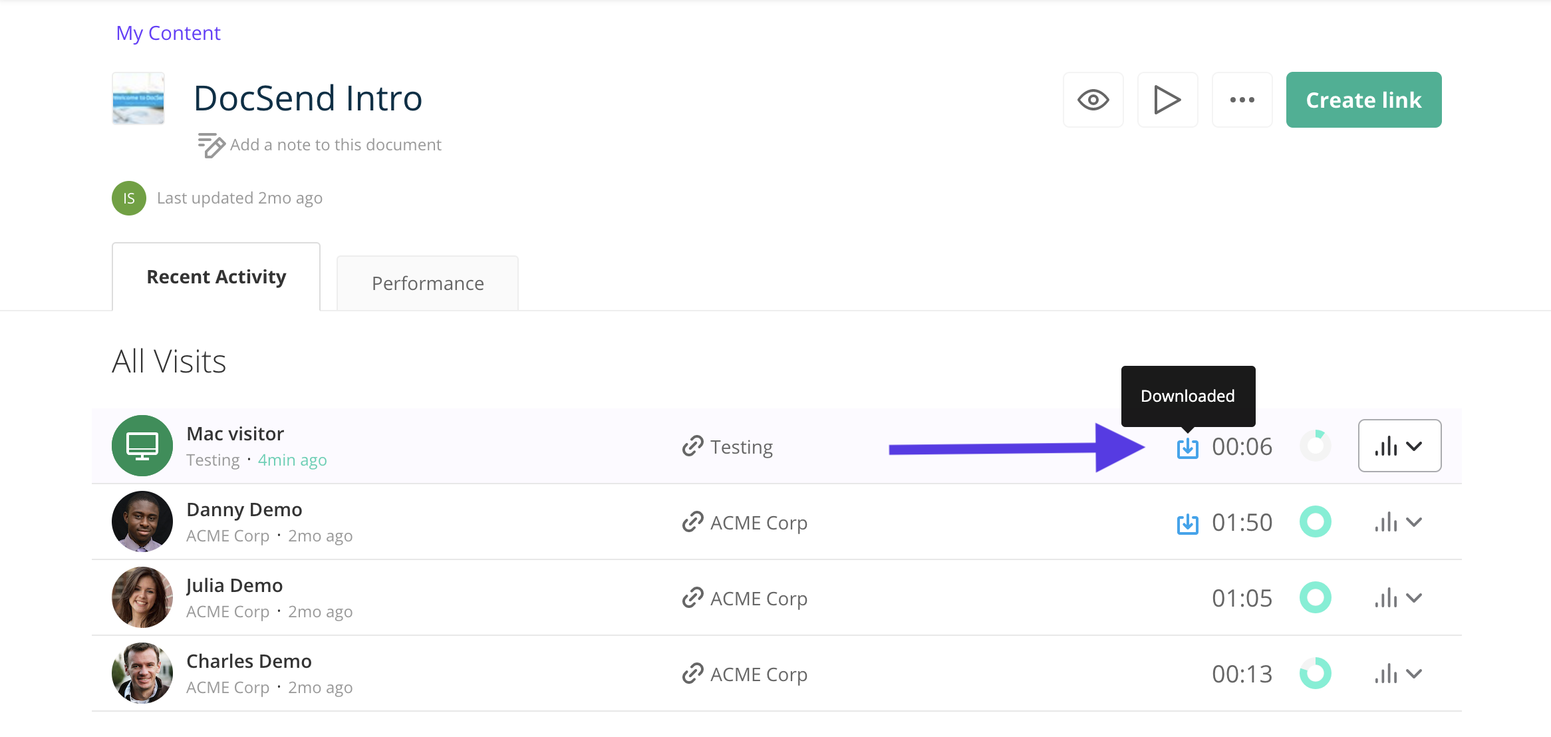Click the link icon in Danny Demo row

[x=693, y=522]
